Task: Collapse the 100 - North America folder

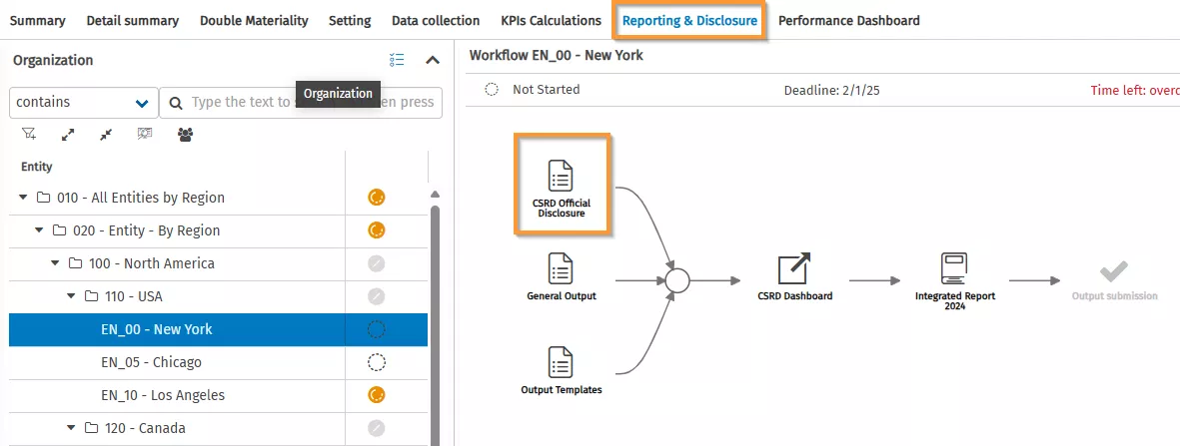Action: tap(56, 263)
